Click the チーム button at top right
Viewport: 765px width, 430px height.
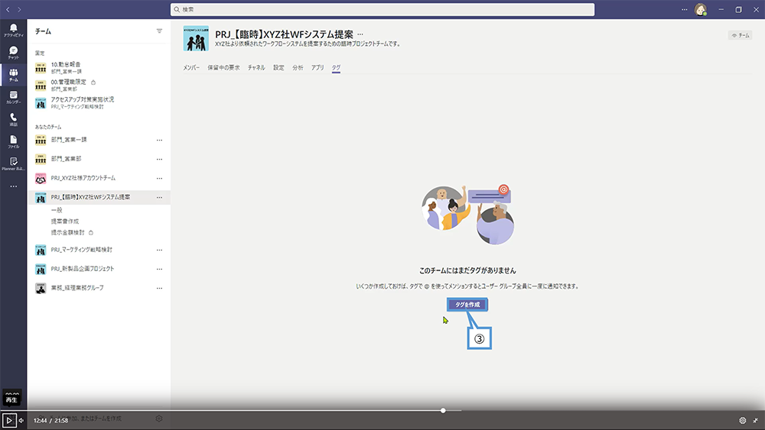point(740,35)
